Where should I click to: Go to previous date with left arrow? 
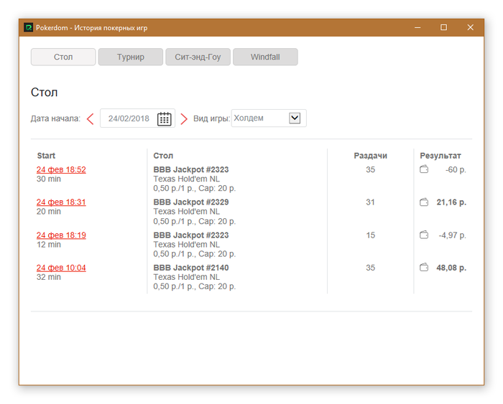[90, 119]
